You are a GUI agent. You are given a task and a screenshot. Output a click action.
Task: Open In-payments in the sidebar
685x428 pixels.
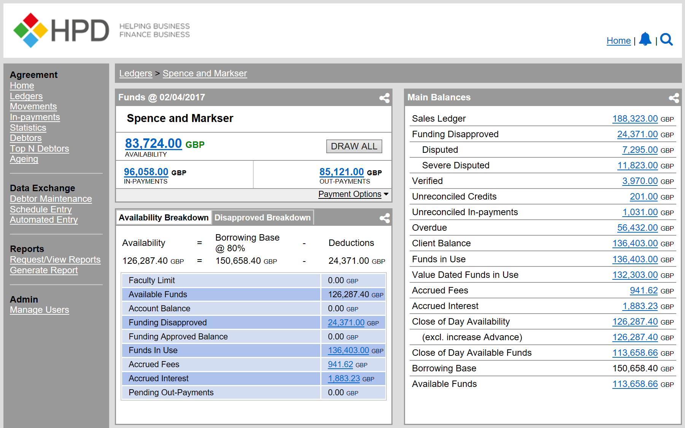[35, 117]
